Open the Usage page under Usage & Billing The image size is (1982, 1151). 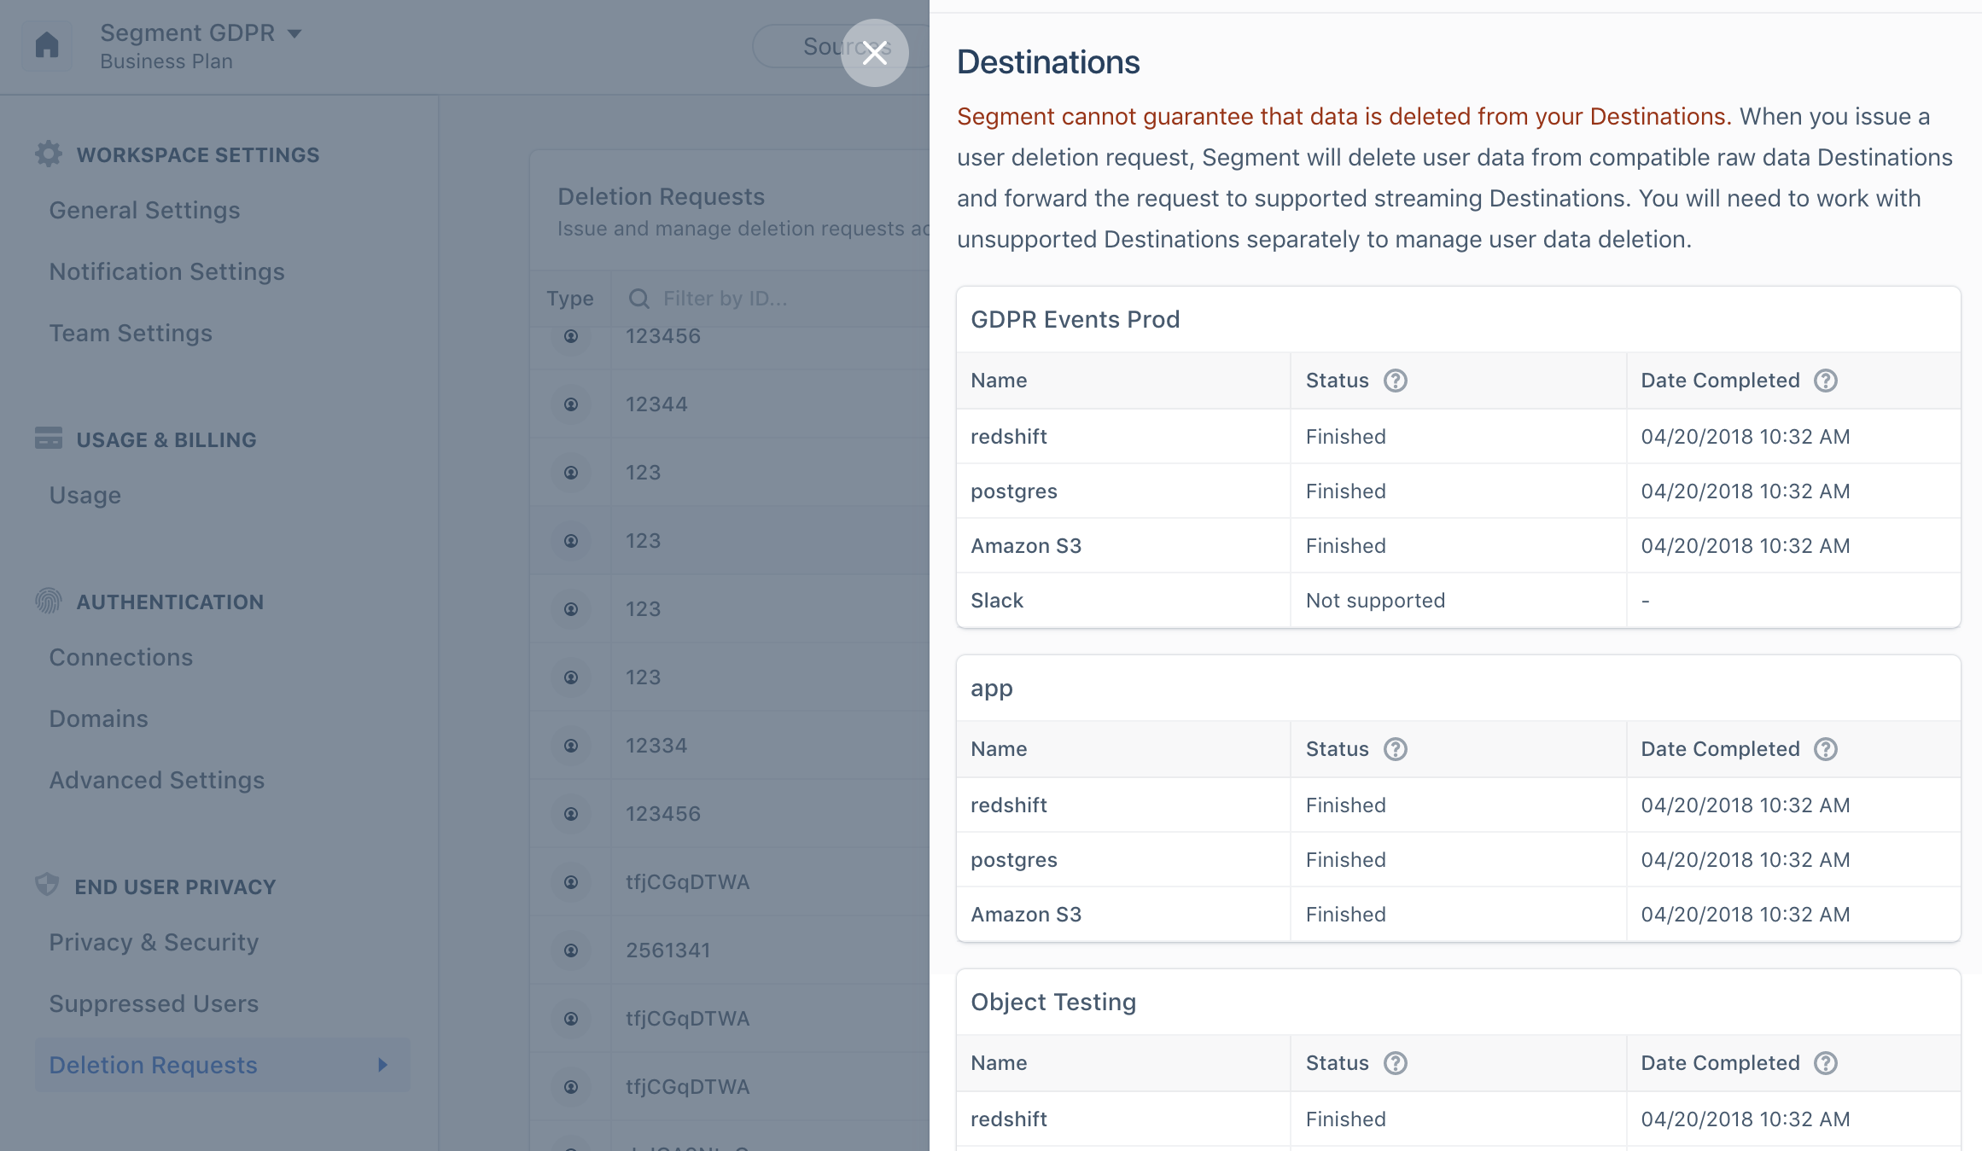point(85,495)
